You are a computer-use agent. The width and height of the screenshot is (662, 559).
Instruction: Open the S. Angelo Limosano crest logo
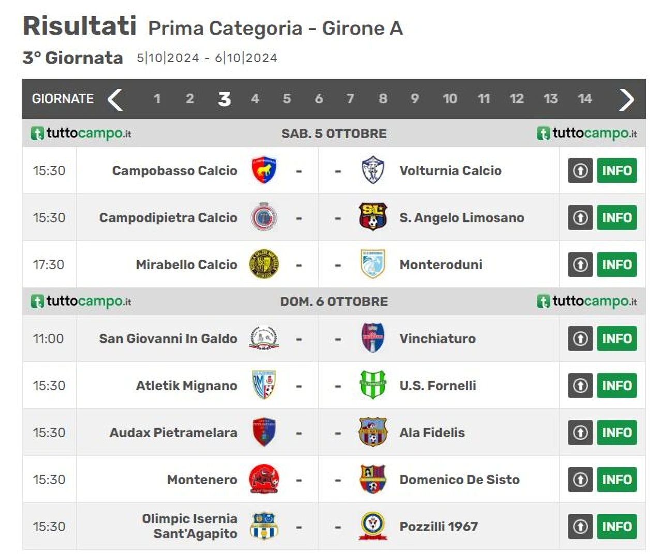click(x=372, y=217)
